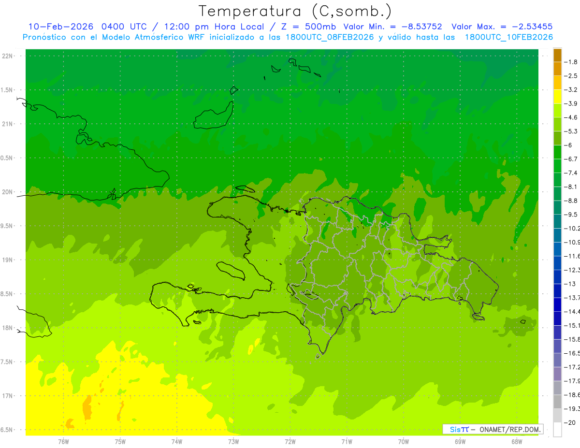
Task: Click the '18N' latitude label
Action: tap(8, 328)
